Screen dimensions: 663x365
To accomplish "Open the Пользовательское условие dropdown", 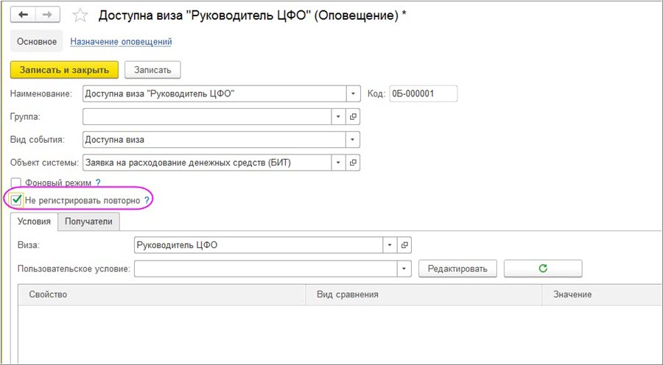I will (x=404, y=269).
